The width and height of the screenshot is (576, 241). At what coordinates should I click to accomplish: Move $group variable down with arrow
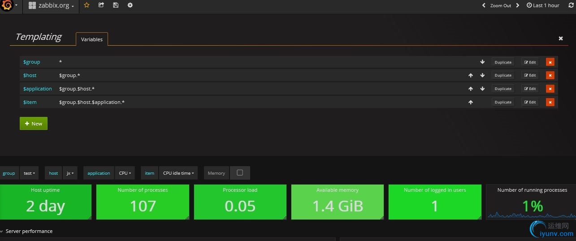482,62
